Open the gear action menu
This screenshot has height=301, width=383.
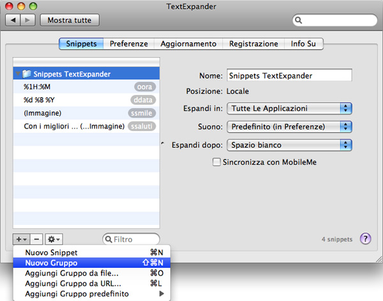(54, 239)
